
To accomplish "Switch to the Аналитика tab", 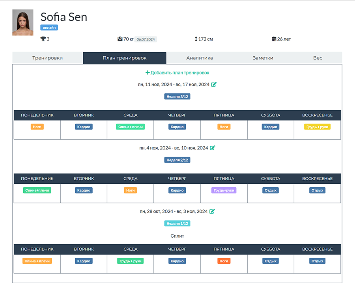I will [200, 58].
